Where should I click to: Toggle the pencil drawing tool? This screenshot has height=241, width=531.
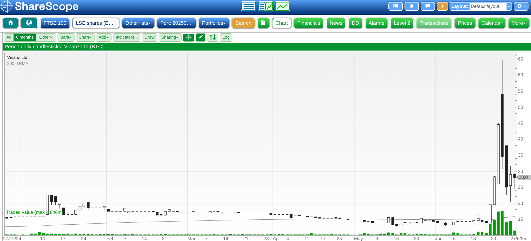(x=200, y=37)
